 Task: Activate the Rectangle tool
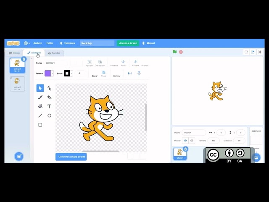pyautogui.click(x=40, y=125)
